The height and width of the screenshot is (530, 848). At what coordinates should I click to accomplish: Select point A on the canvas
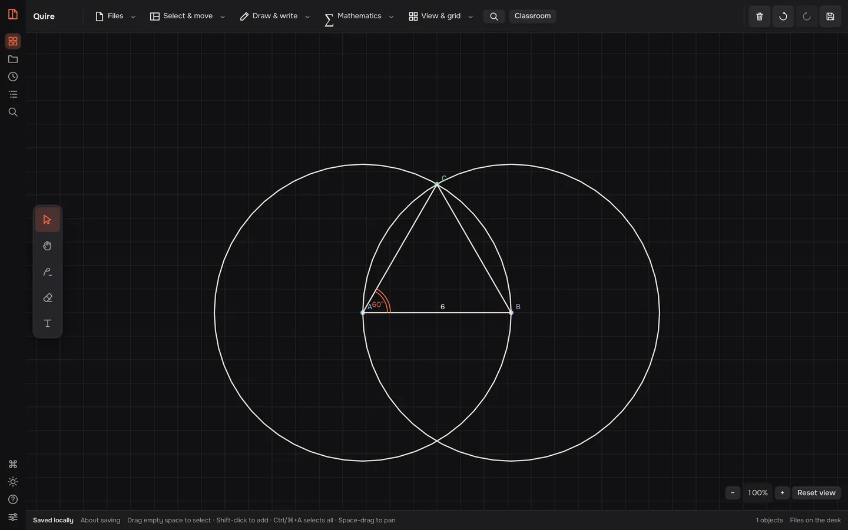(x=363, y=313)
